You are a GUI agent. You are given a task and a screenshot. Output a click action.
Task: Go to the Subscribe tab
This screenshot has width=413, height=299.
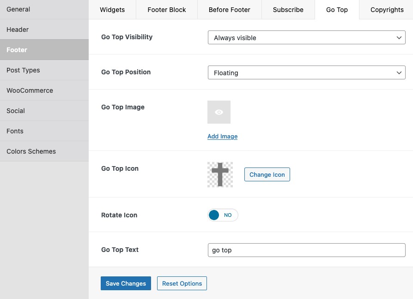coord(288,10)
